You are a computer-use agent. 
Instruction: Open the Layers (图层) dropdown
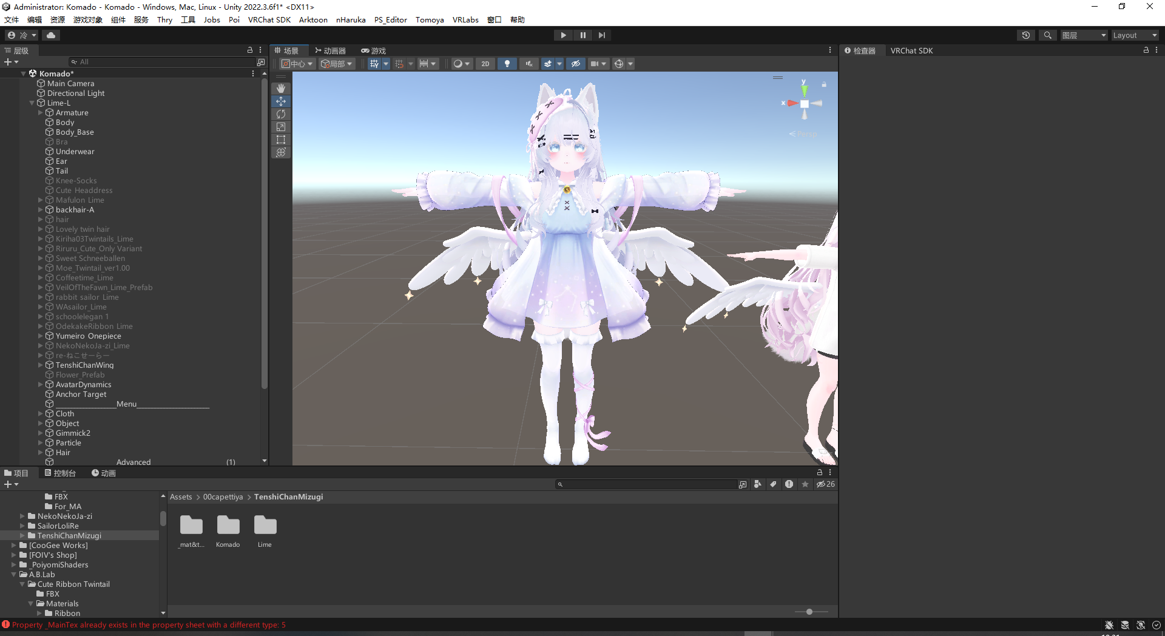click(x=1084, y=35)
